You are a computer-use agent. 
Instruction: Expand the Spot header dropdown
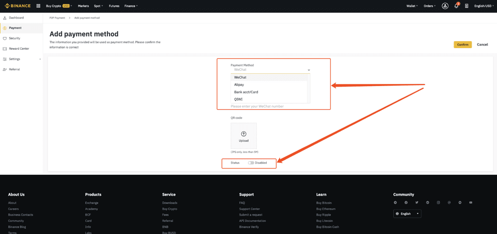click(98, 6)
